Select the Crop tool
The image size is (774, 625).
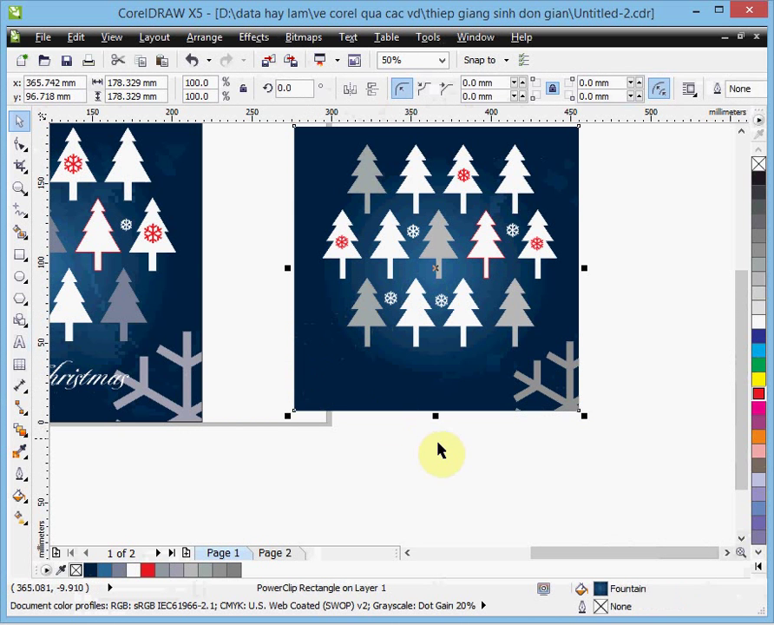(19, 166)
